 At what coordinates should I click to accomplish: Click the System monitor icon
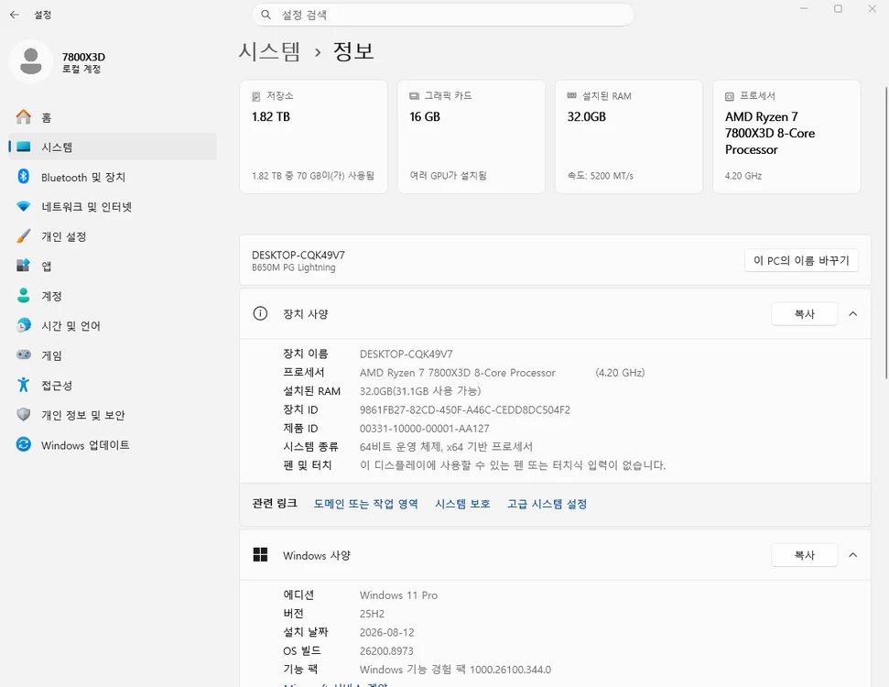coord(23,147)
